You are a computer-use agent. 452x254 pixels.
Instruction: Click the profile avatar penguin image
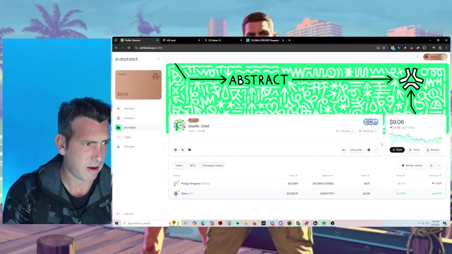tap(179, 126)
